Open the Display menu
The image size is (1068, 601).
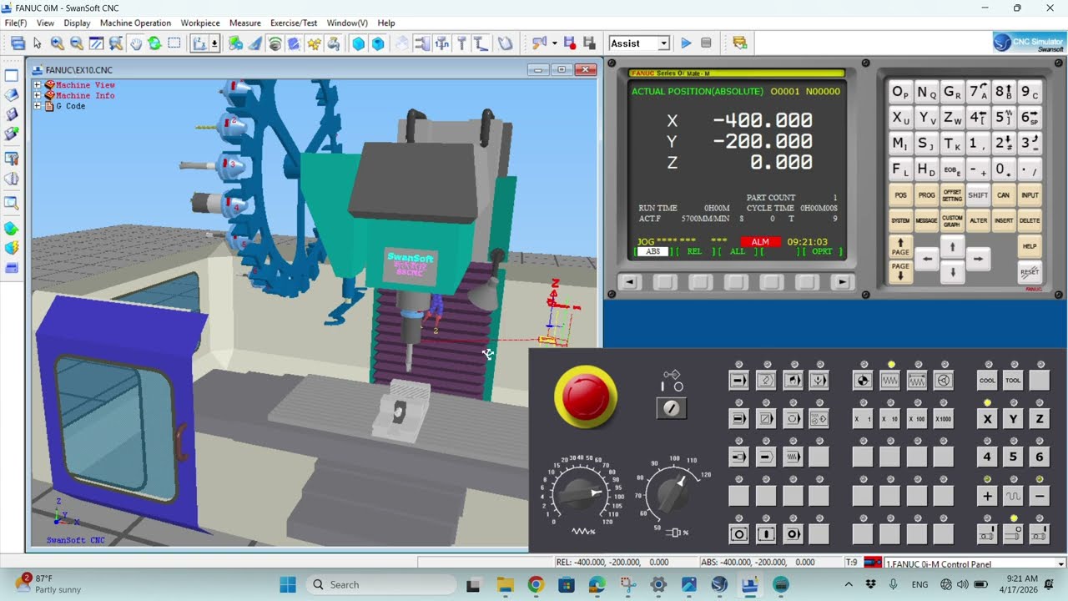(x=77, y=23)
